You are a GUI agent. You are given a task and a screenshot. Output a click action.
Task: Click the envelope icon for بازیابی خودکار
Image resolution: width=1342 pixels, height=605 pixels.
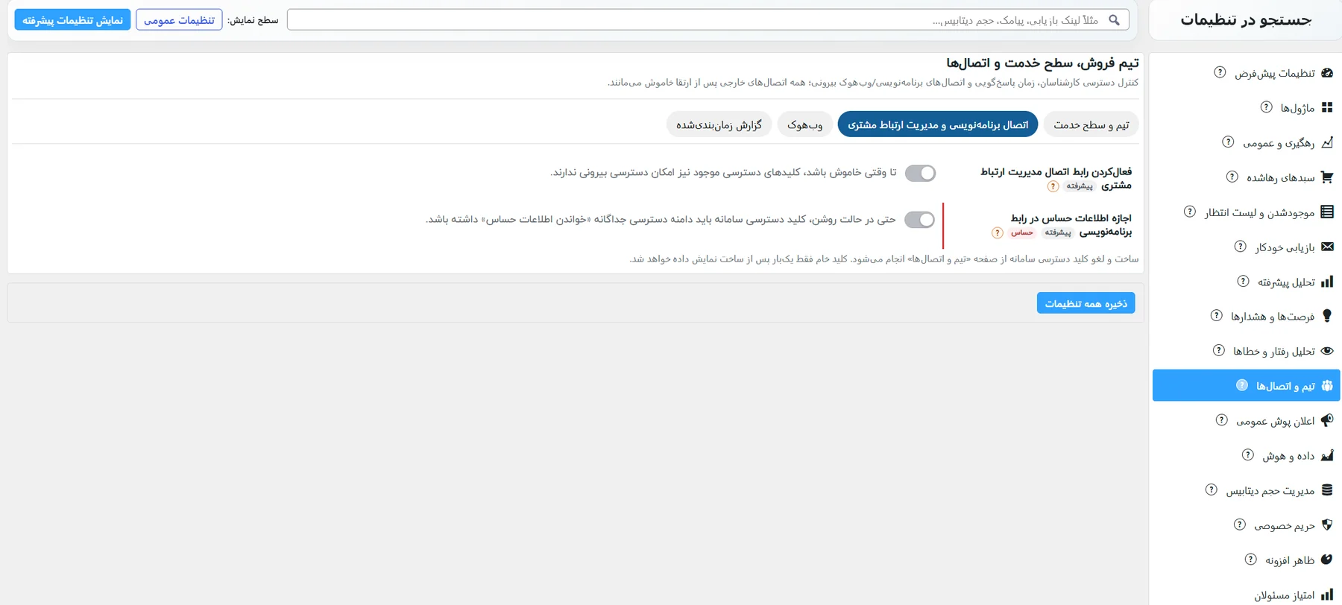pos(1327,247)
